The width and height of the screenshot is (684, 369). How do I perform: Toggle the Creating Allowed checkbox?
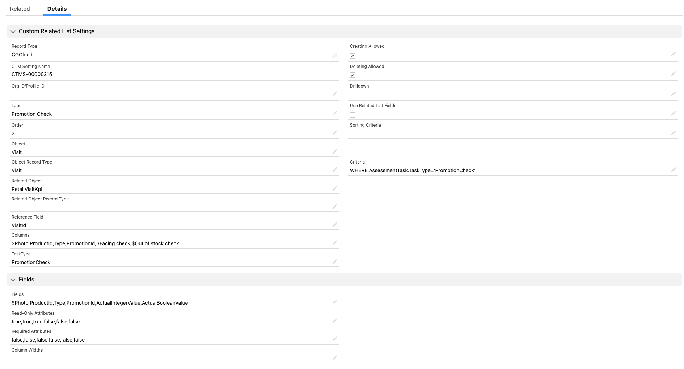(352, 56)
